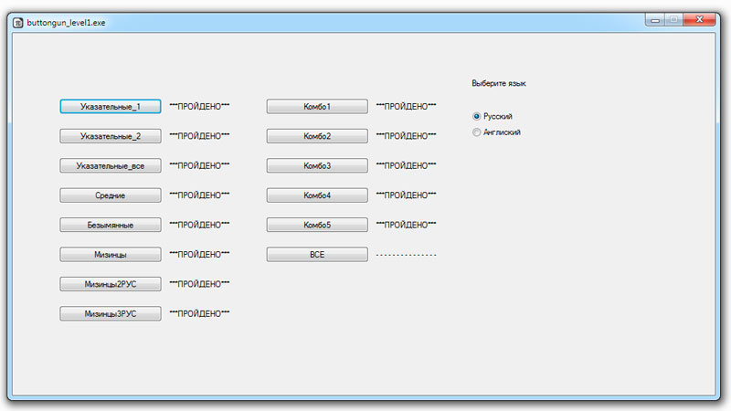This screenshot has width=731, height=411.
Task: Click the buttongun_level1.exe title bar icon
Action: pos(17,22)
